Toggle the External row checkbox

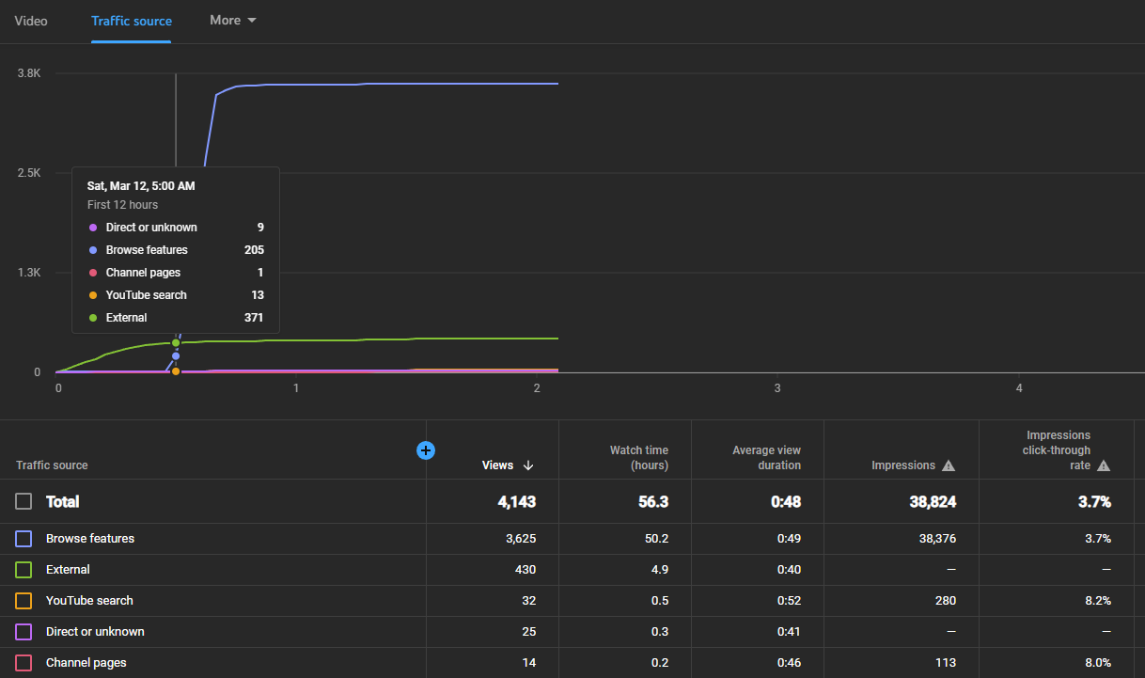tap(24, 570)
